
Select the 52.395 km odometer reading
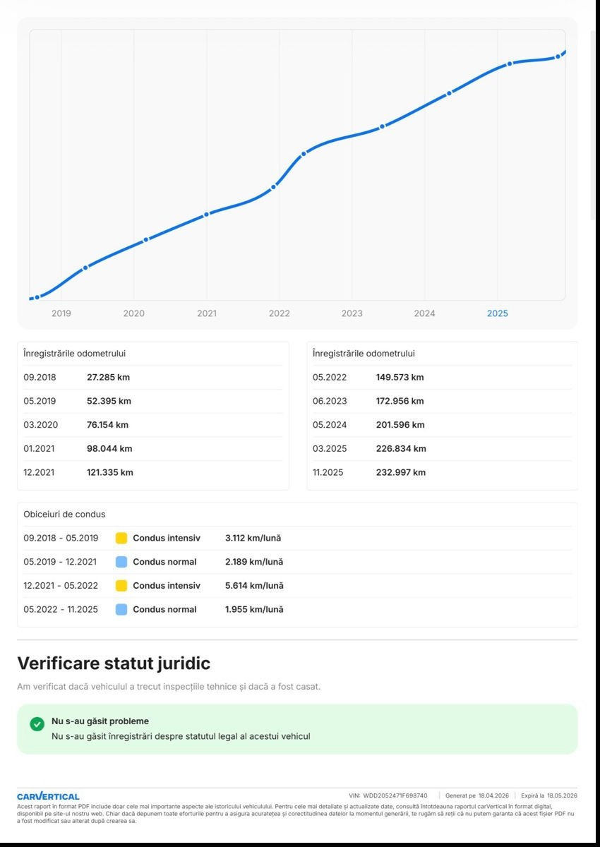pos(109,401)
